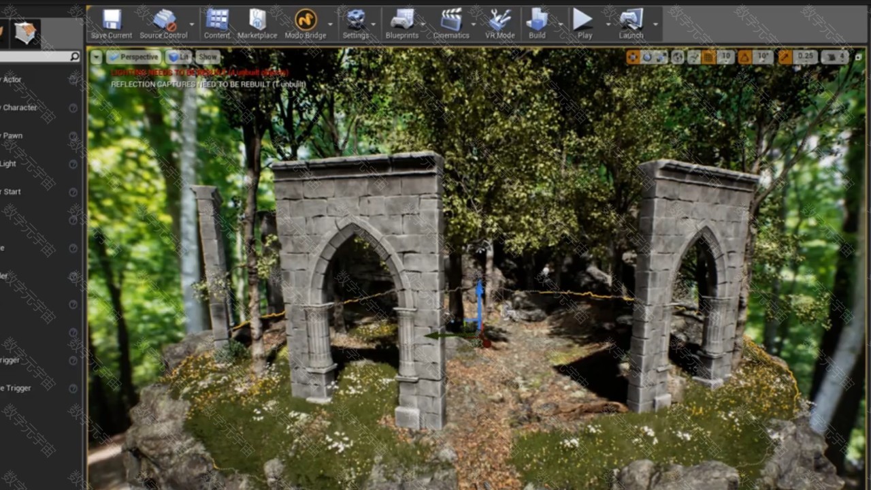Open the viewport options arrow menu
Viewport: 871px width, 490px height.
point(97,57)
